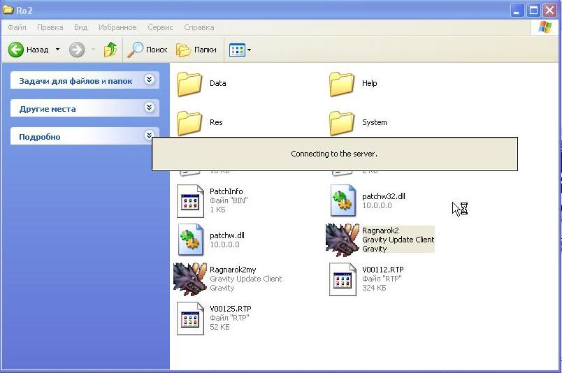Open the 'Сервис' menu
Image resolution: width=562 pixels, height=373 pixels.
tap(161, 27)
